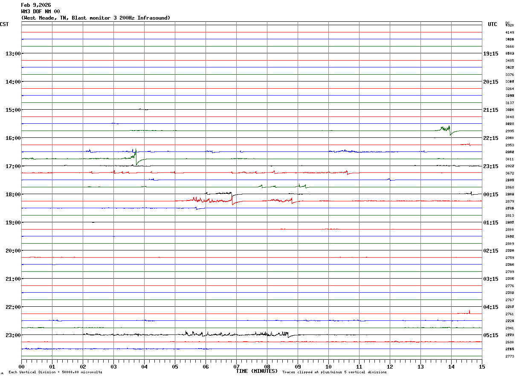Select the 20:15 UTC time label
516x378 pixels.
tap(490, 82)
